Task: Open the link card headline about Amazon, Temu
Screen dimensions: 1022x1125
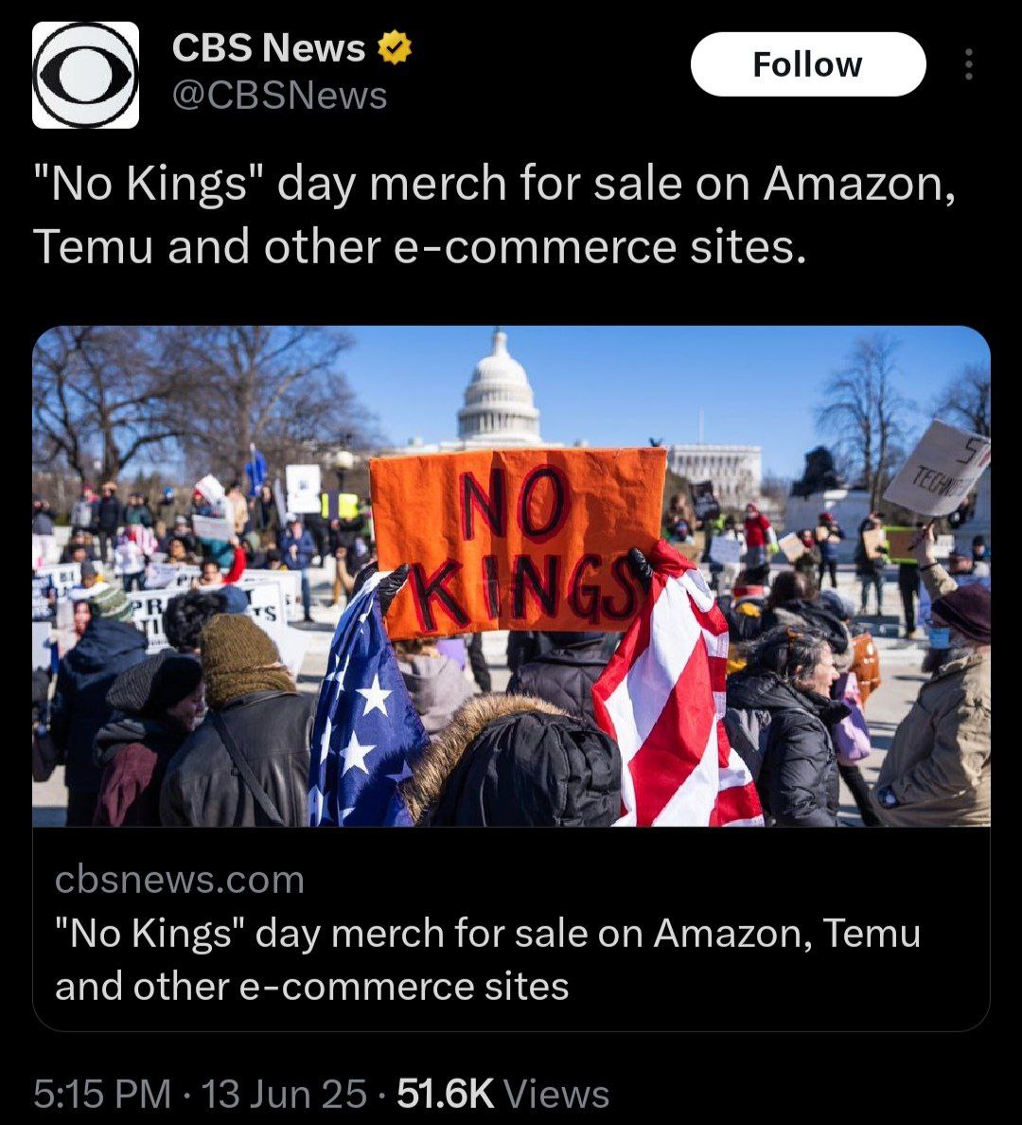Action: pyautogui.click(x=487, y=960)
